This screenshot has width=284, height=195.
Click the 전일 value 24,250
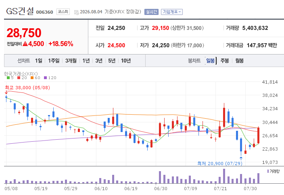point(116,28)
